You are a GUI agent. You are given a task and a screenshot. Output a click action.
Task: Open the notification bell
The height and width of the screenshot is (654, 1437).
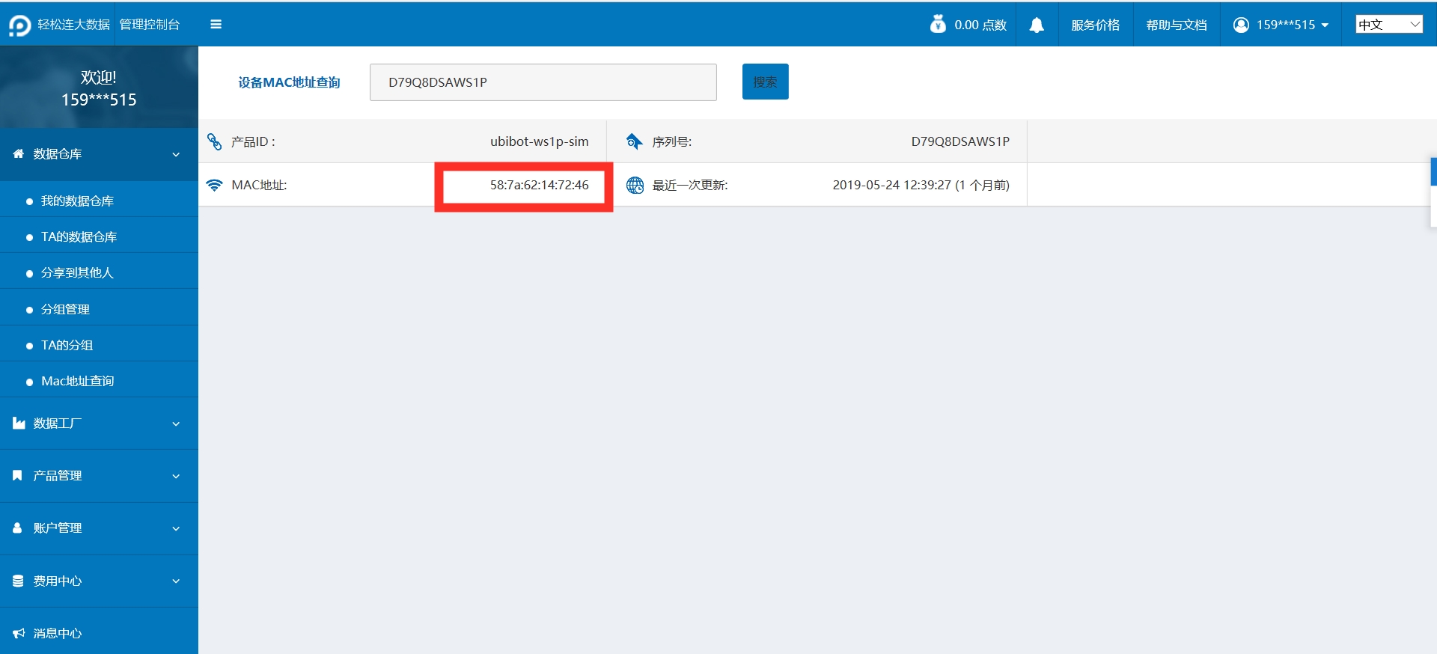(1037, 25)
